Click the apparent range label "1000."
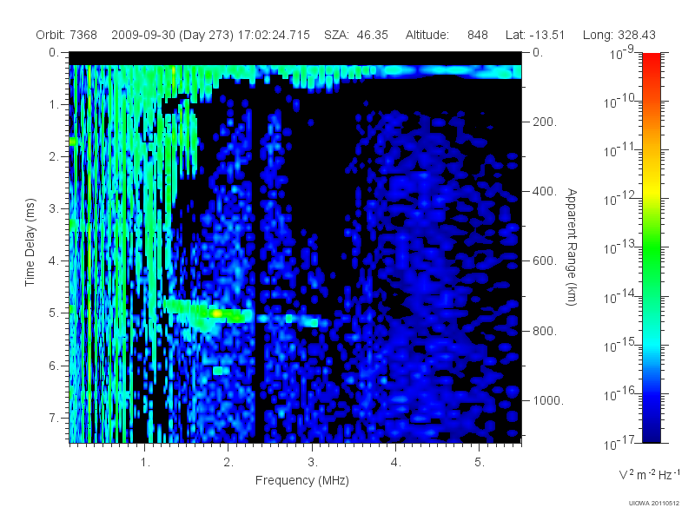The image size is (695, 521). coord(548,400)
